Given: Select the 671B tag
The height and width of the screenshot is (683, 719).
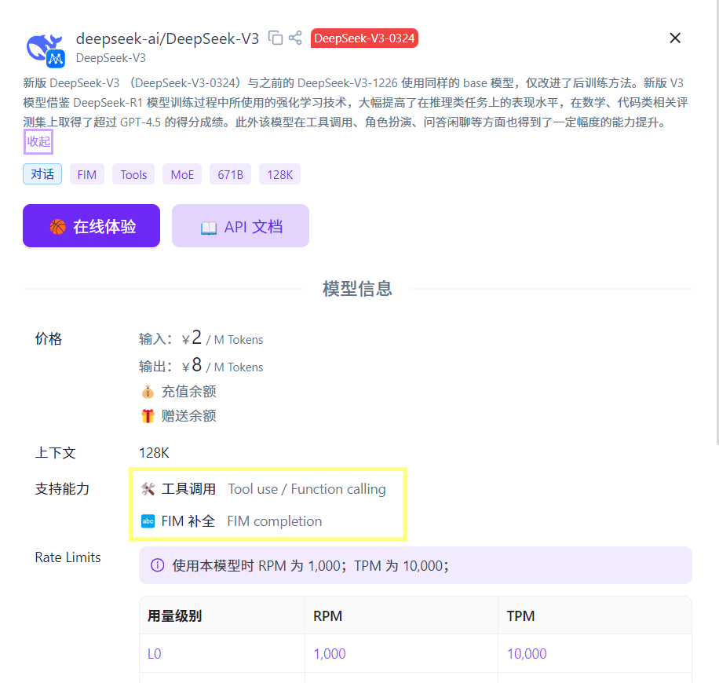Looking at the screenshot, I should click(230, 174).
